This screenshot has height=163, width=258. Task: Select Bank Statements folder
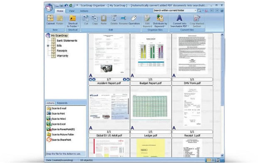pyautogui.click(x=67, y=41)
